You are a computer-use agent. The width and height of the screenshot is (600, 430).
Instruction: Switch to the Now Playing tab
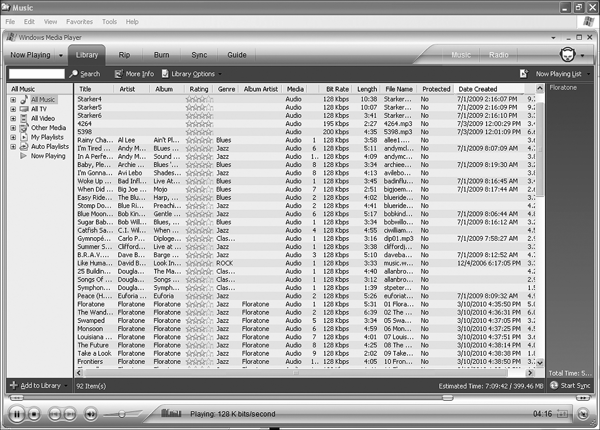[30, 55]
